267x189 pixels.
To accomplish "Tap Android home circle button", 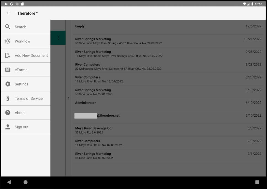I will coord(26,182).
